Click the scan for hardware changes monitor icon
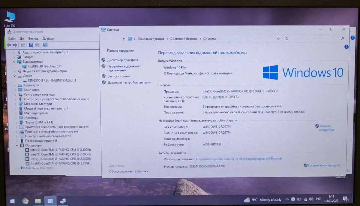 (45, 45)
